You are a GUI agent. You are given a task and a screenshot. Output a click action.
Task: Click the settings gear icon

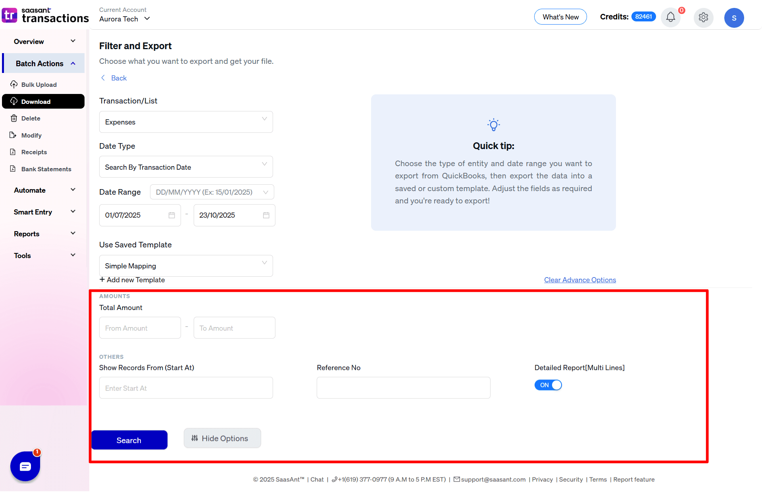pos(703,17)
